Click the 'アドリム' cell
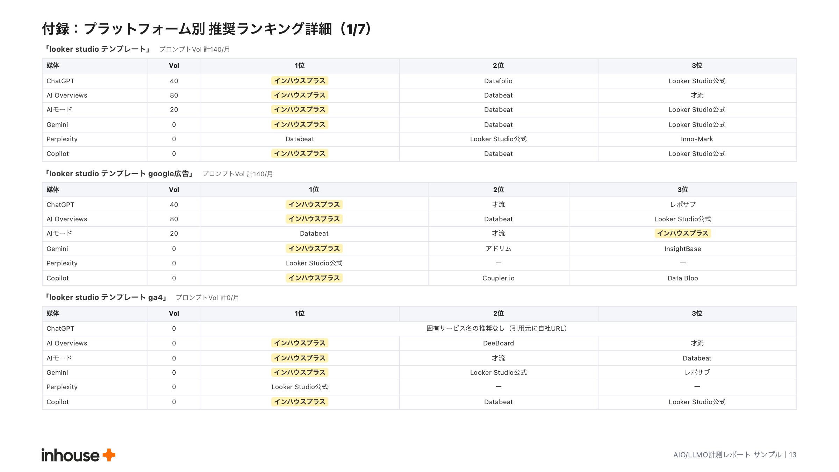 tap(498, 249)
